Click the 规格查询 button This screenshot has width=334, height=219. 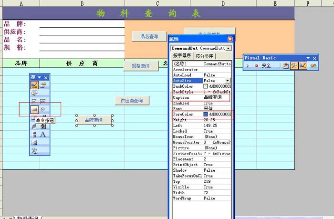tap(141, 66)
